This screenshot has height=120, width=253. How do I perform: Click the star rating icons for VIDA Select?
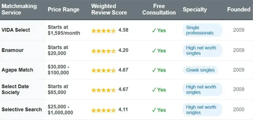click(103, 30)
